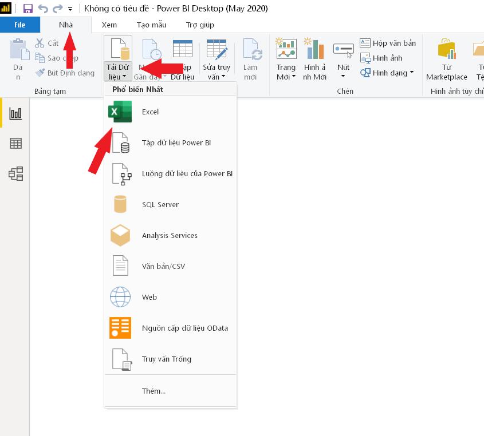Switch to the Tạo mẫu tab
484x436 pixels.
click(151, 25)
